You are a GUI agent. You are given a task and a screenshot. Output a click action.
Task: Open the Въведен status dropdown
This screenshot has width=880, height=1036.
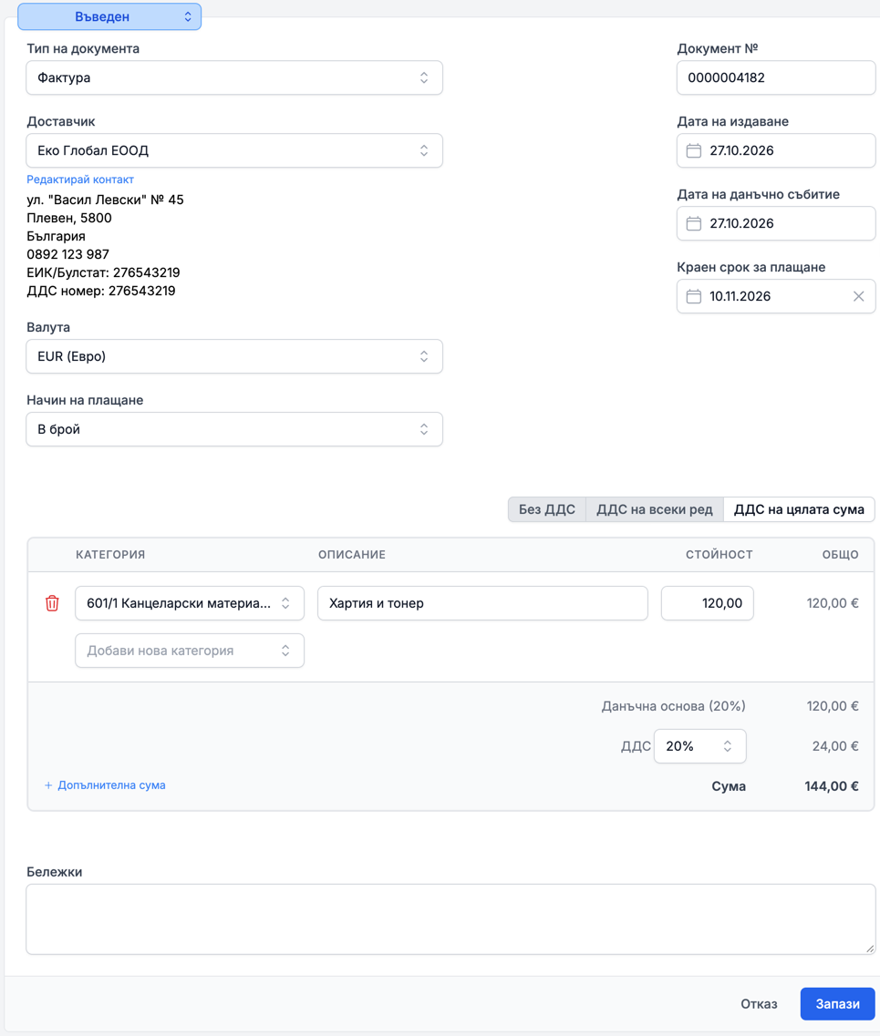109,16
